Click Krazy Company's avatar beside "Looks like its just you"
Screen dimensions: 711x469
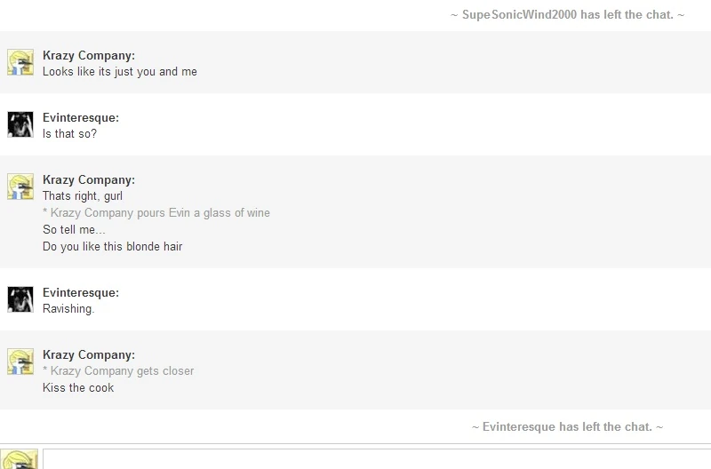(20, 62)
